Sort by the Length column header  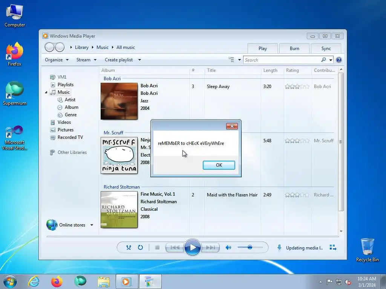click(272, 70)
